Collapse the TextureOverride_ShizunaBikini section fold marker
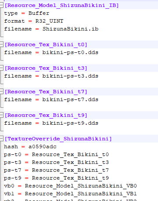 click(1, 139)
